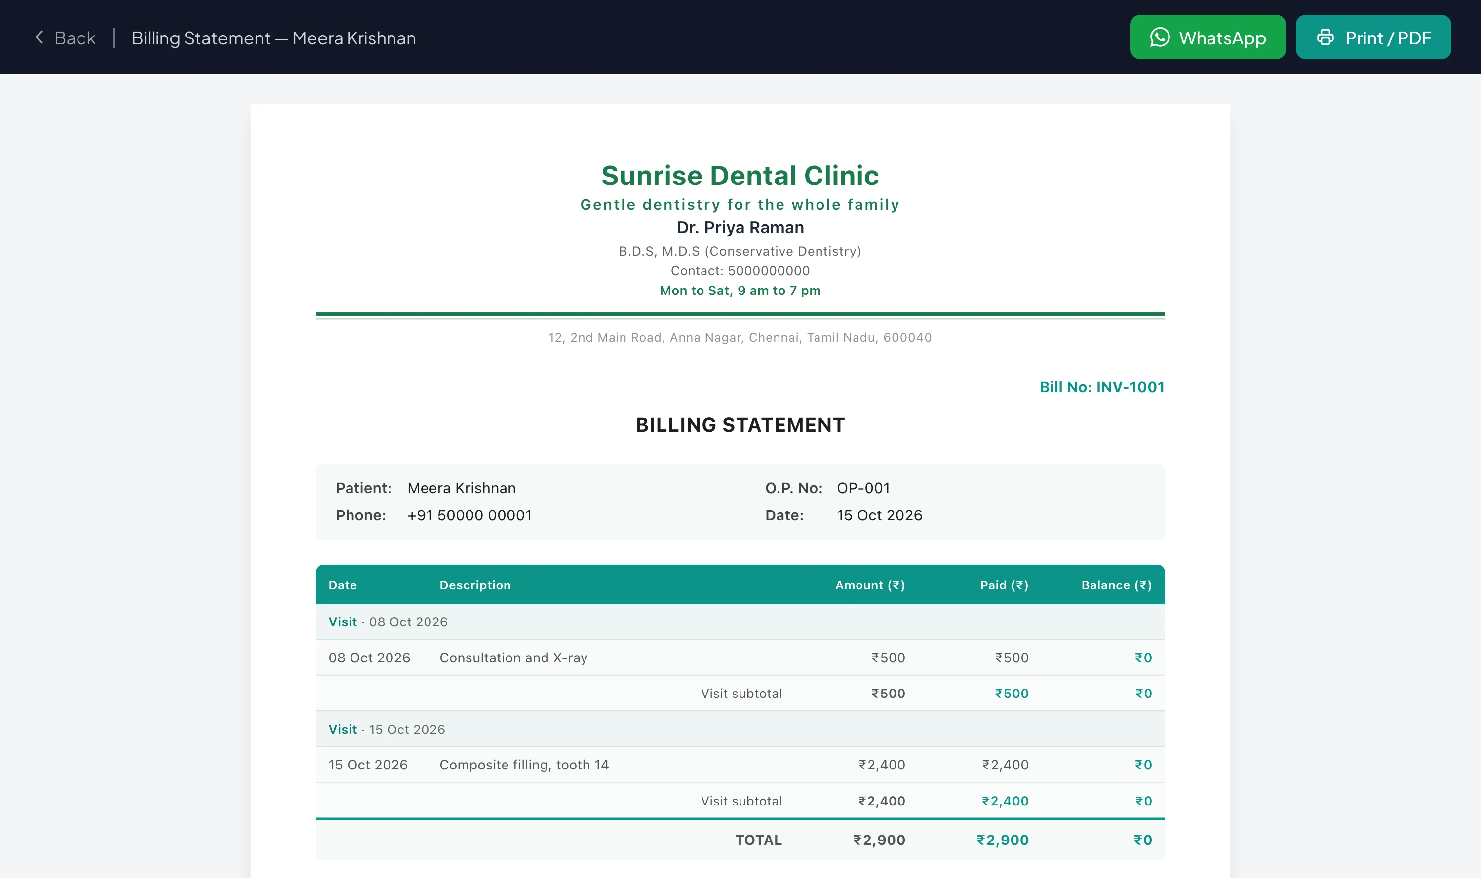Click the back chevron arrow icon
The image size is (1481, 878).
[x=39, y=37]
